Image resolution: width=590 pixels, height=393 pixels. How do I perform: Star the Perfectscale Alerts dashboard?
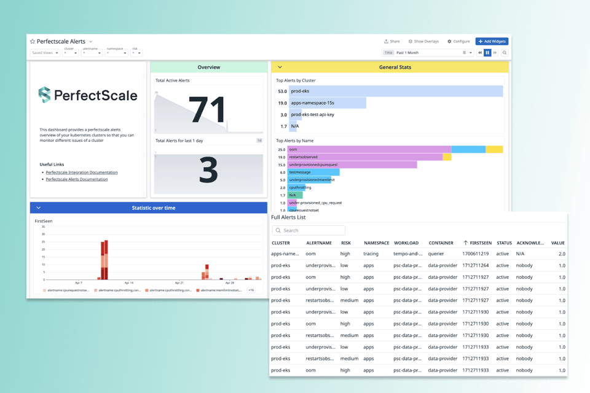tap(33, 41)
